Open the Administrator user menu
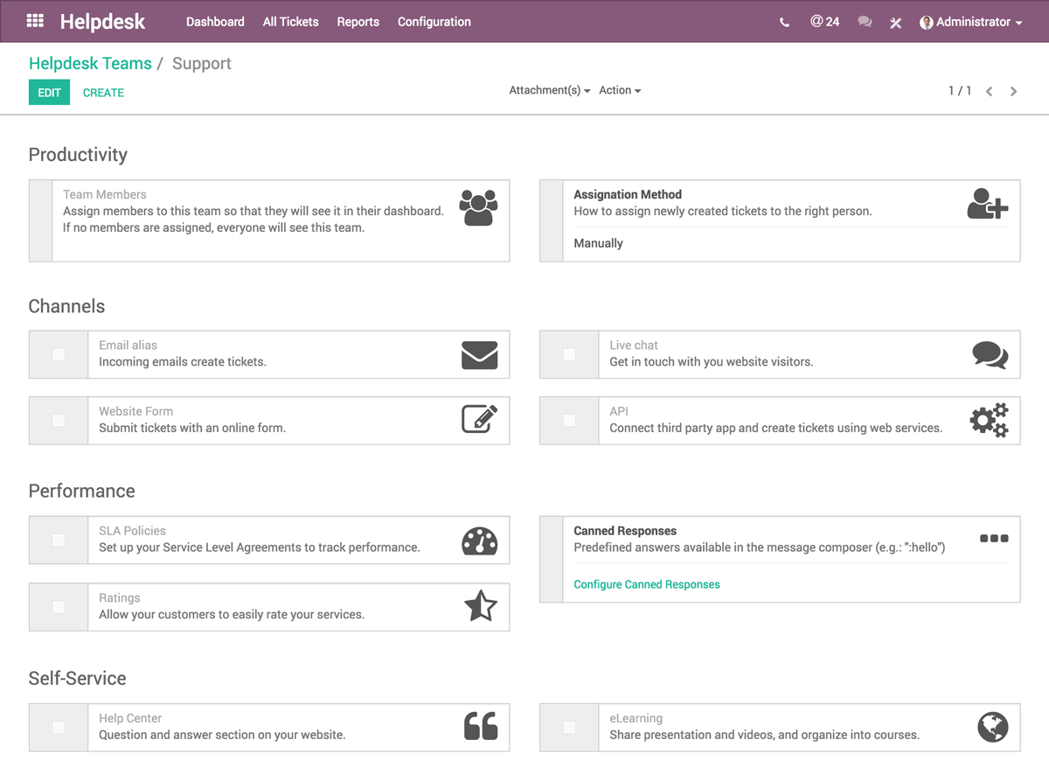This screenshot has height=781, width=1049. 971,22
